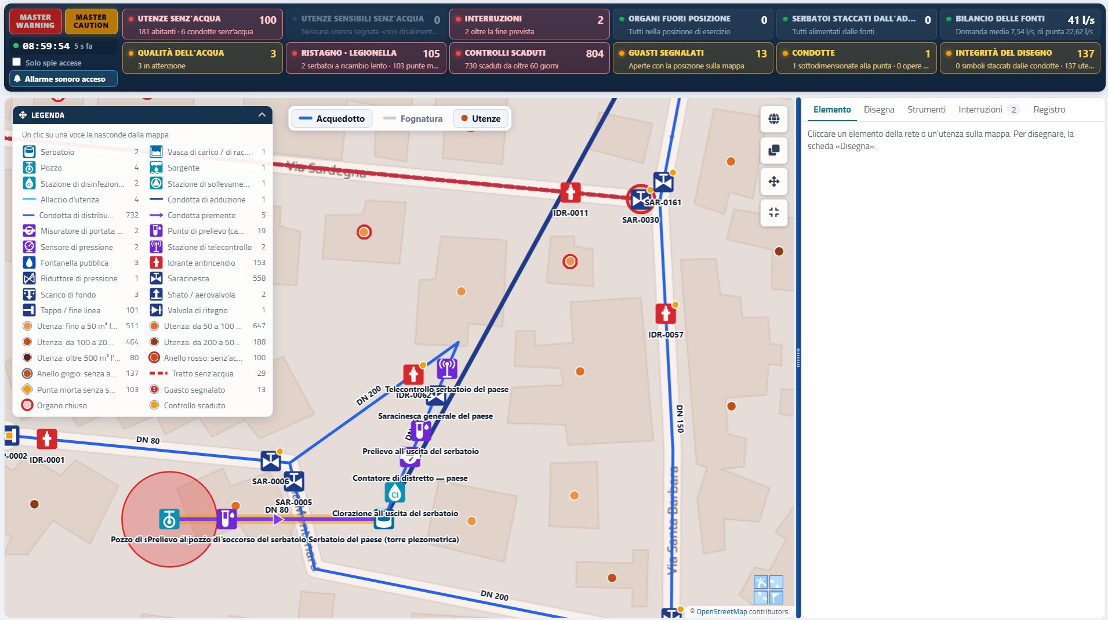The width and height of the screenshot is (1108, 620).
Task: Select hydrant IDR-0001 marker
Action: click(47, 439)
